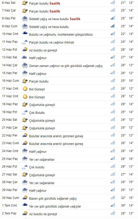Screen dimensions: 138x219
Task: Open the Saatlik link for 6 Haz Sal
Action: 55,4
